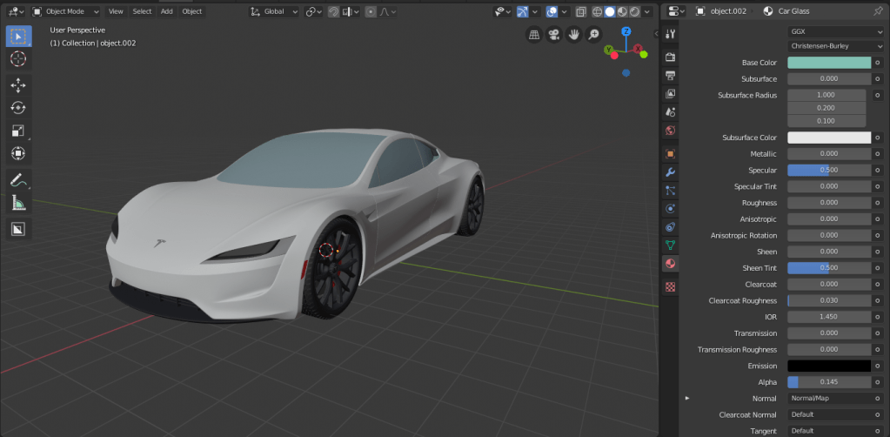Open the Select menu

(142, 11)
